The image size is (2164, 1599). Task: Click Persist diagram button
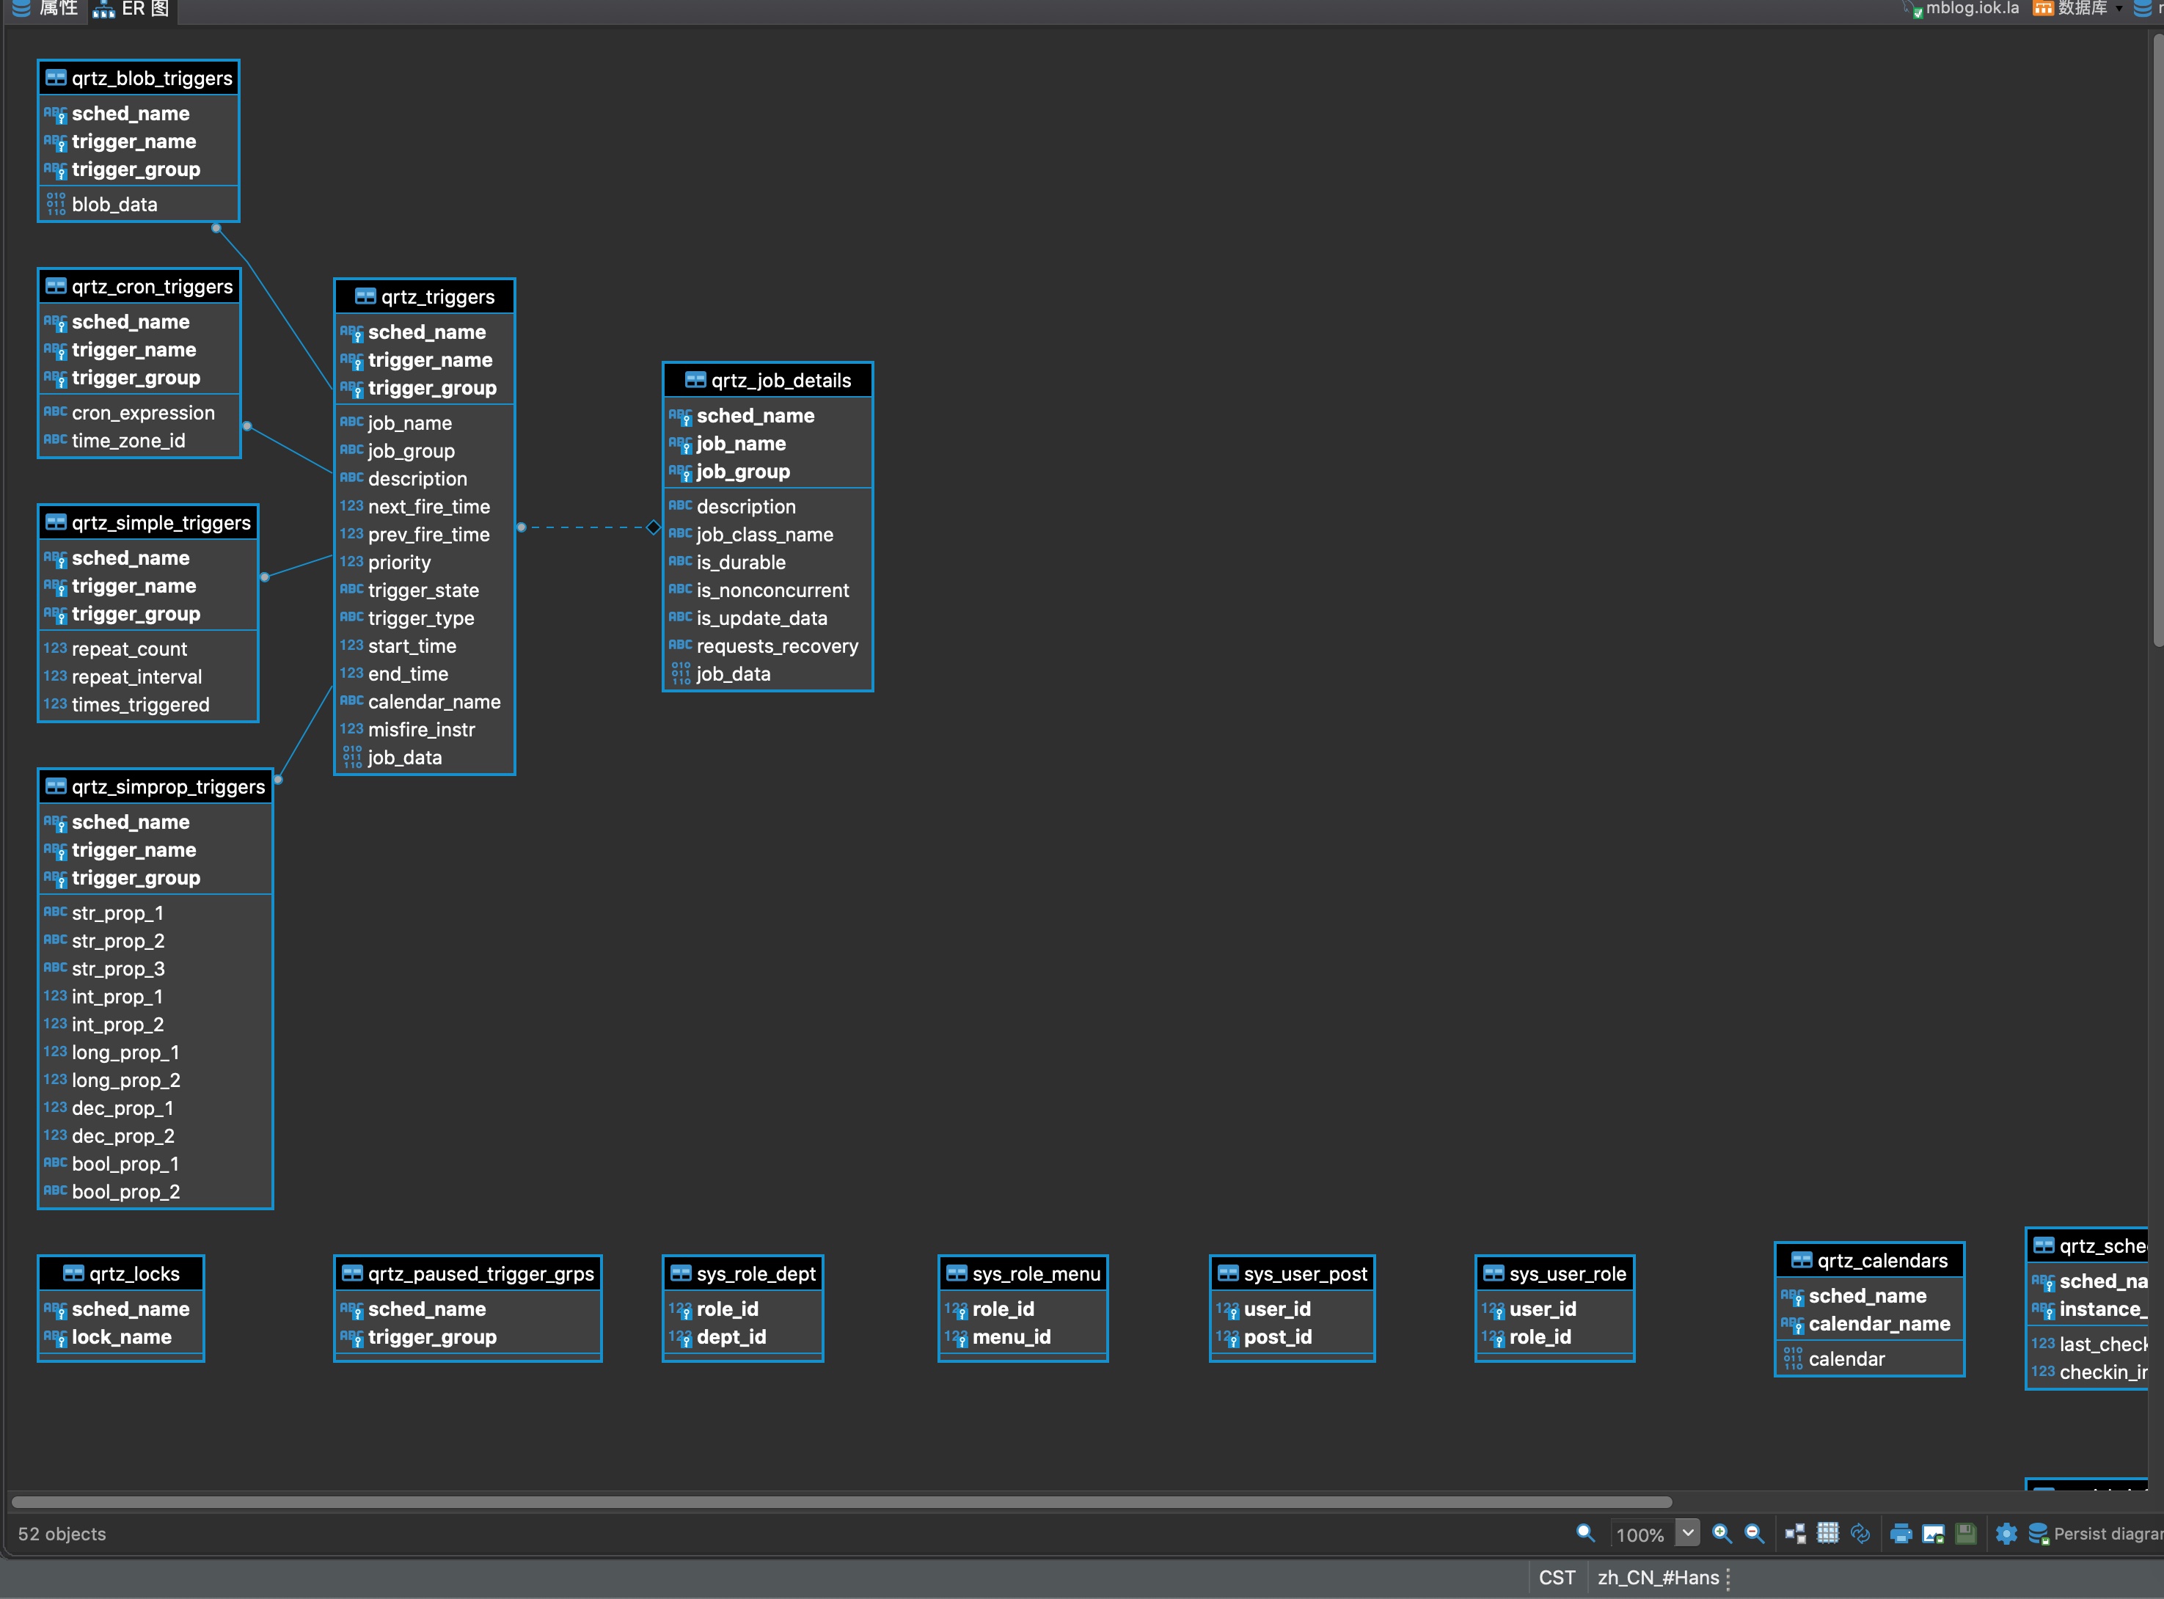pyautogui.click(x=2097, y=1533)
